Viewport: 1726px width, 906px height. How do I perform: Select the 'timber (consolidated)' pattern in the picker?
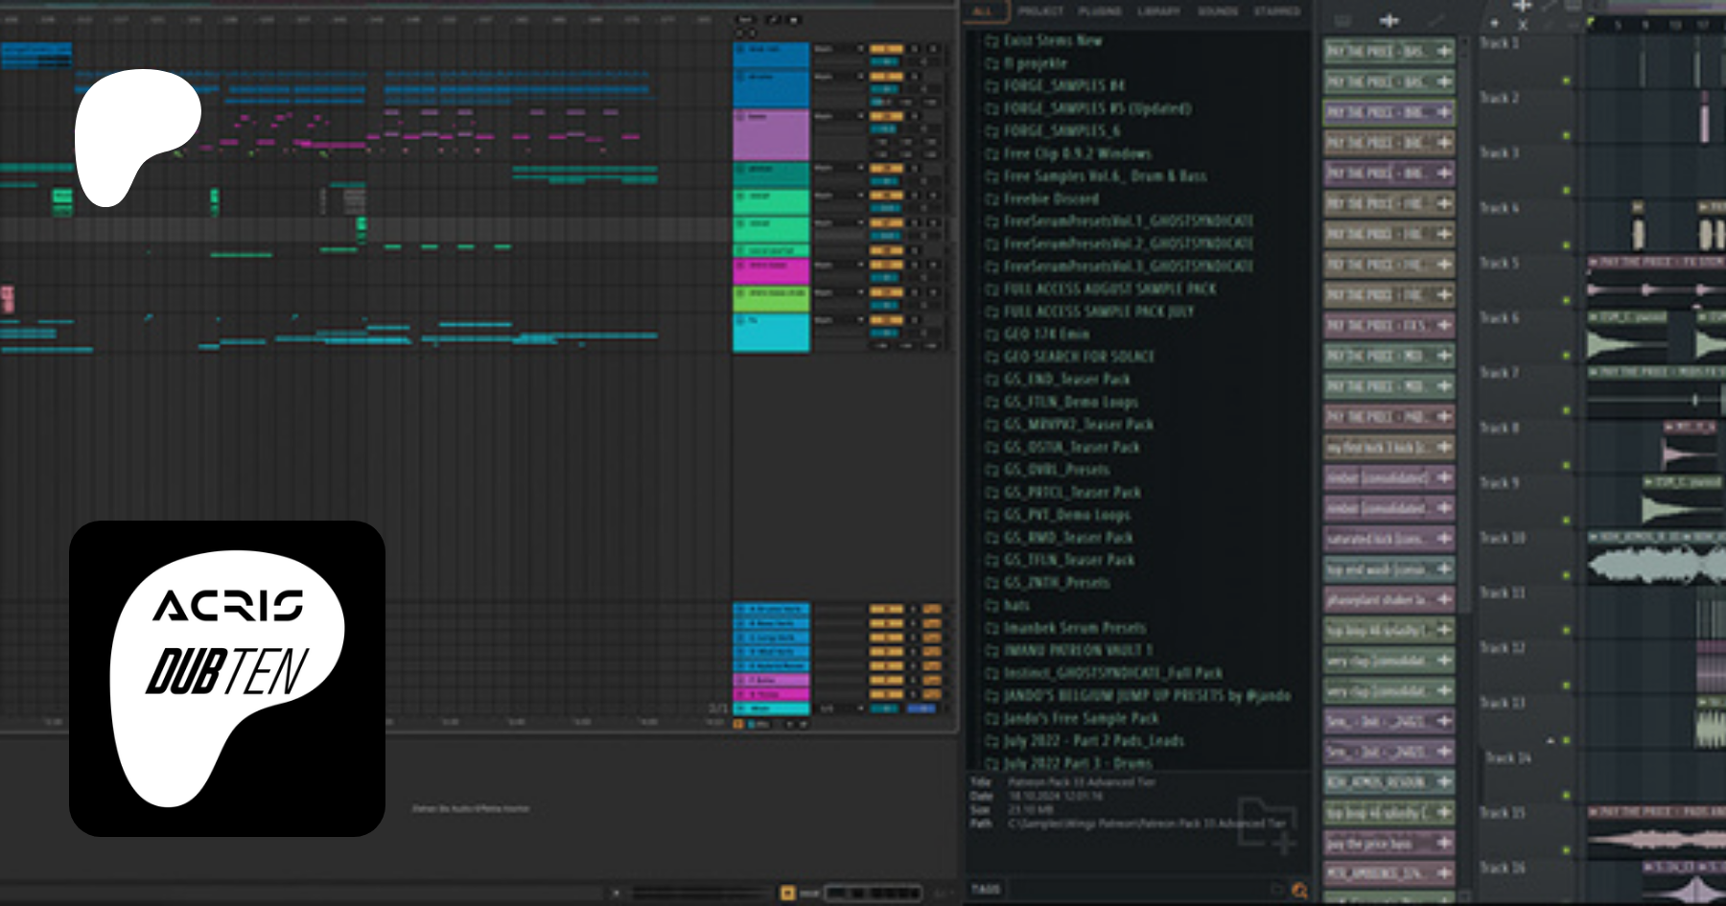pos(1377,477)
